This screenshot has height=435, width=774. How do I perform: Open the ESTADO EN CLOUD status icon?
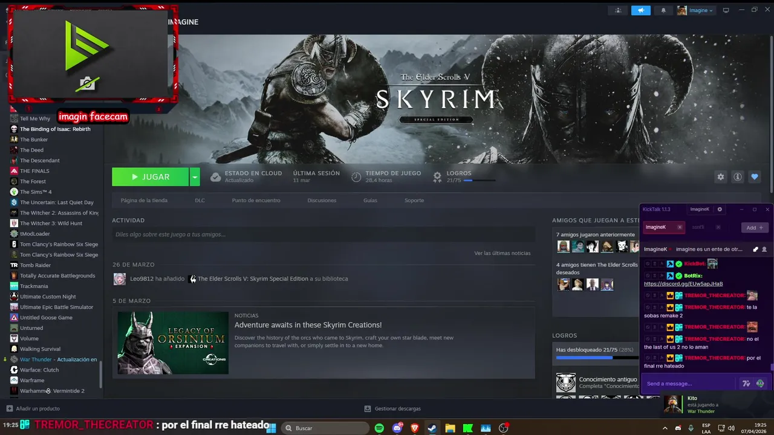(215, 177)
